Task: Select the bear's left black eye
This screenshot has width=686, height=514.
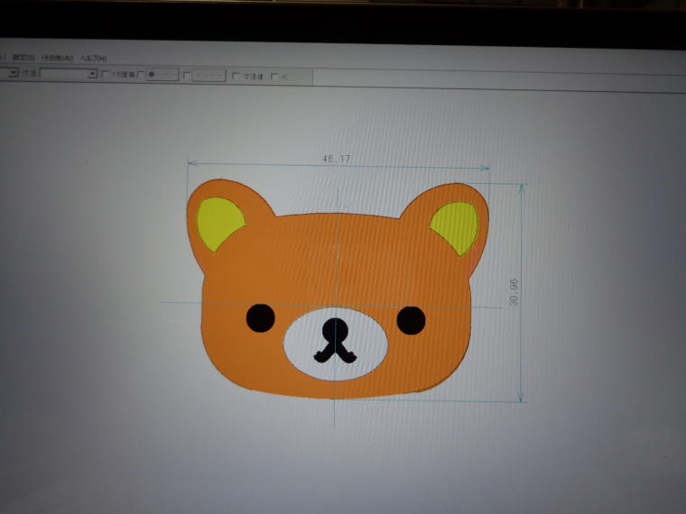Action: click(x=260, y=317)
